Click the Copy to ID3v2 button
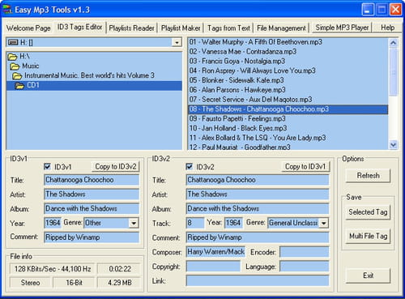This screenshot has height=299, width=405. tap(116, 167)
